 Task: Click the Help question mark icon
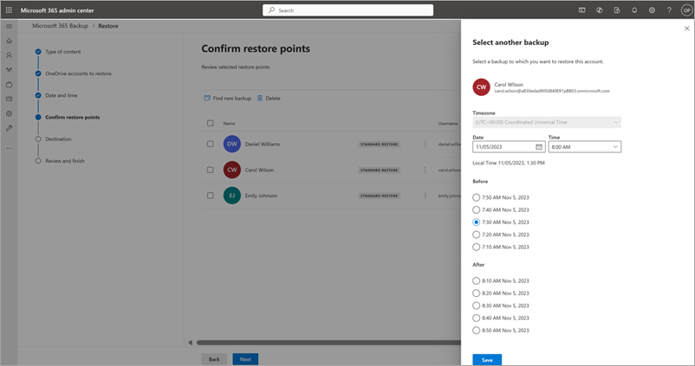[x=669, y=10]
